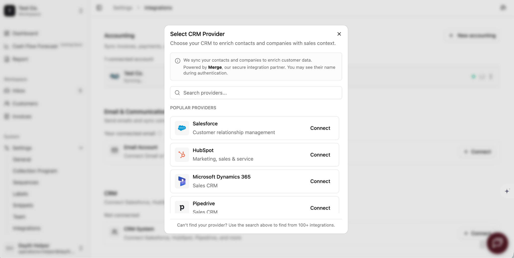Open the workspace switcher dropdown
Screen dimensions: 514x258
pyautogui.click(x=81, y=11)
